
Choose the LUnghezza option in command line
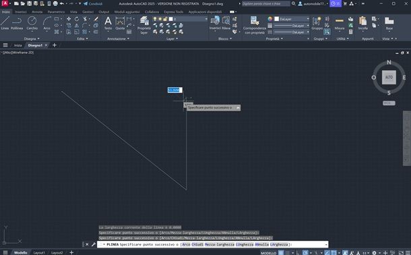[x=245, y=244]
